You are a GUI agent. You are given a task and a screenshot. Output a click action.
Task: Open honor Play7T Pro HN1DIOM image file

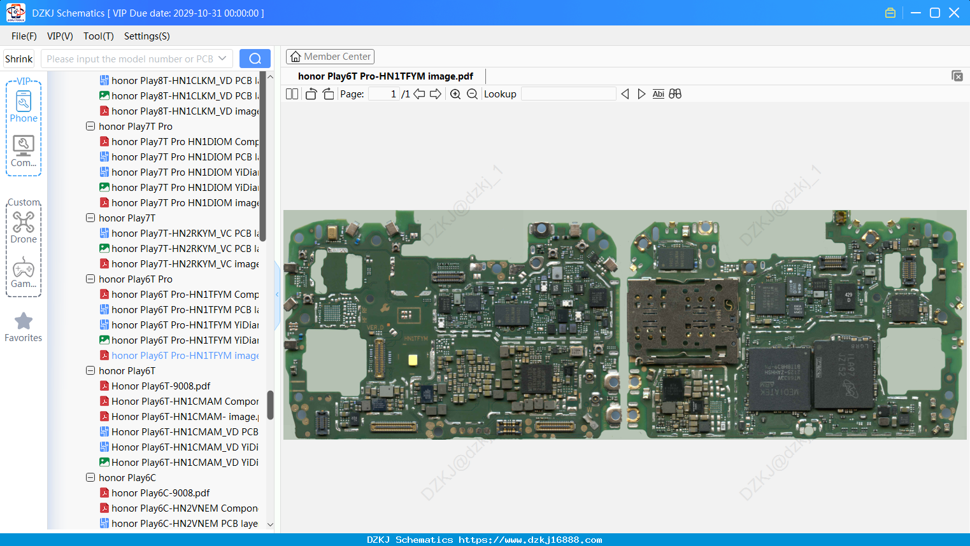coord(179,203)
